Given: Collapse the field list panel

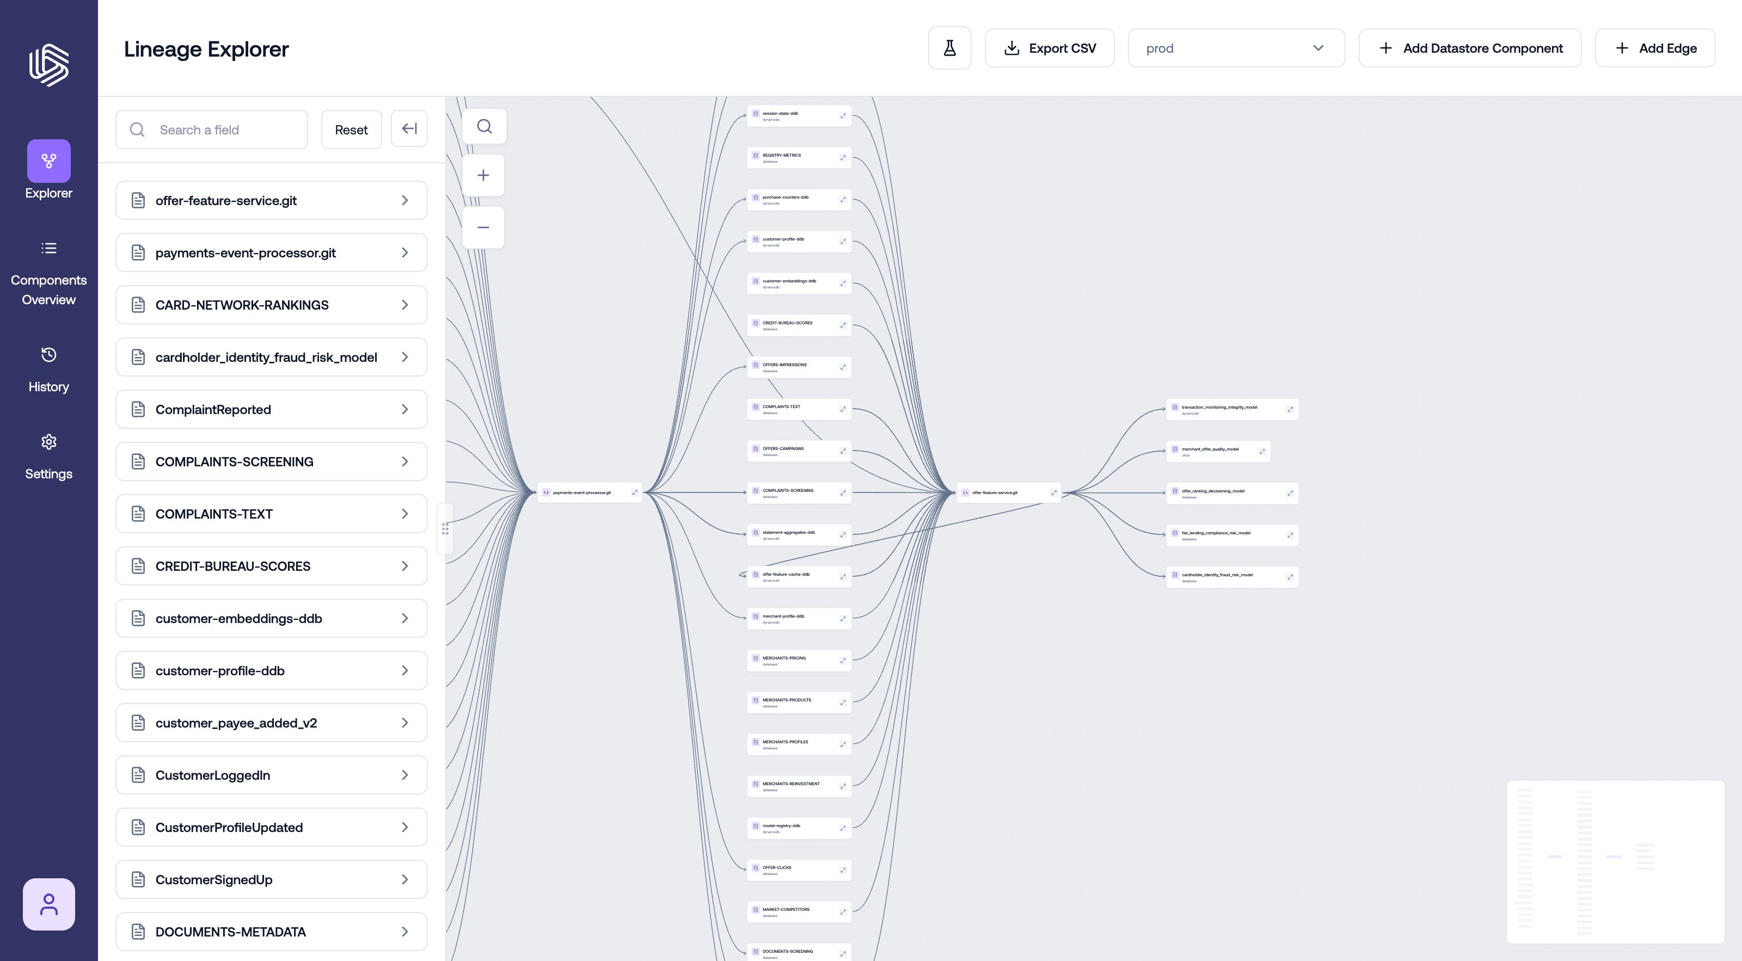Looking at the screenshot, I should (409, 128).
